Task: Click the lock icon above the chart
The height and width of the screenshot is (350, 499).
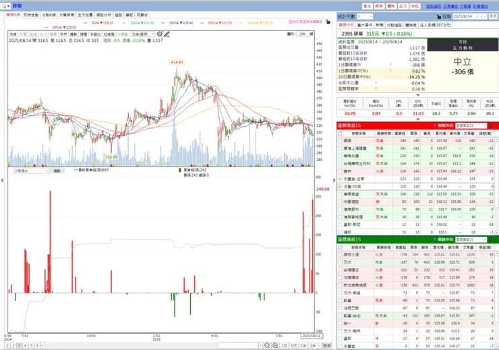Action: click(328, 22)
